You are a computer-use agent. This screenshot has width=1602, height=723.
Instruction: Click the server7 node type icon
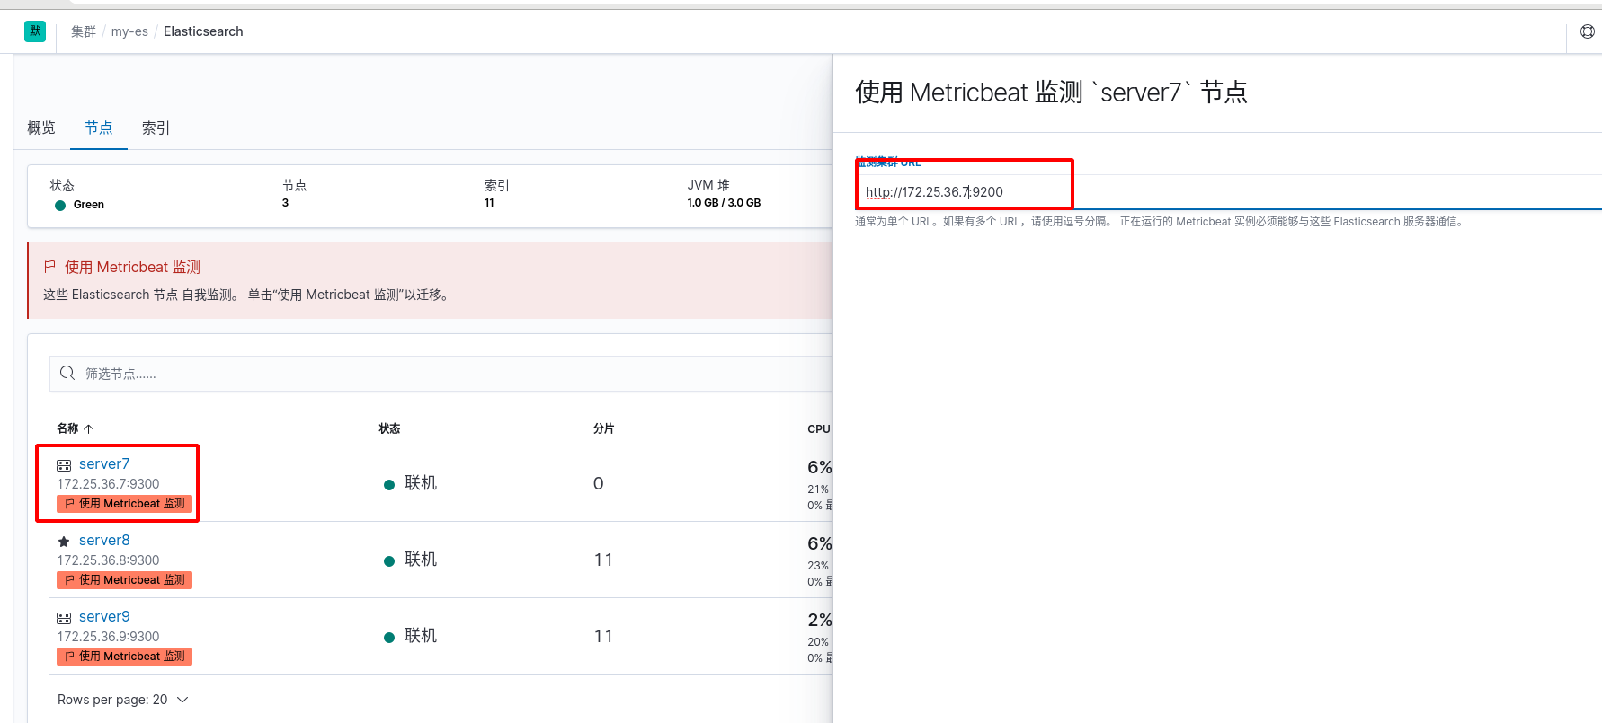(64, 465)
